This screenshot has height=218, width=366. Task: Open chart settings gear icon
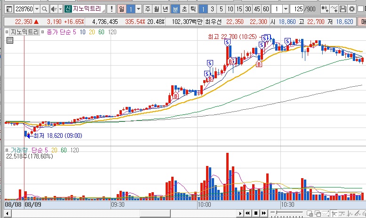(x=351, y=9)
